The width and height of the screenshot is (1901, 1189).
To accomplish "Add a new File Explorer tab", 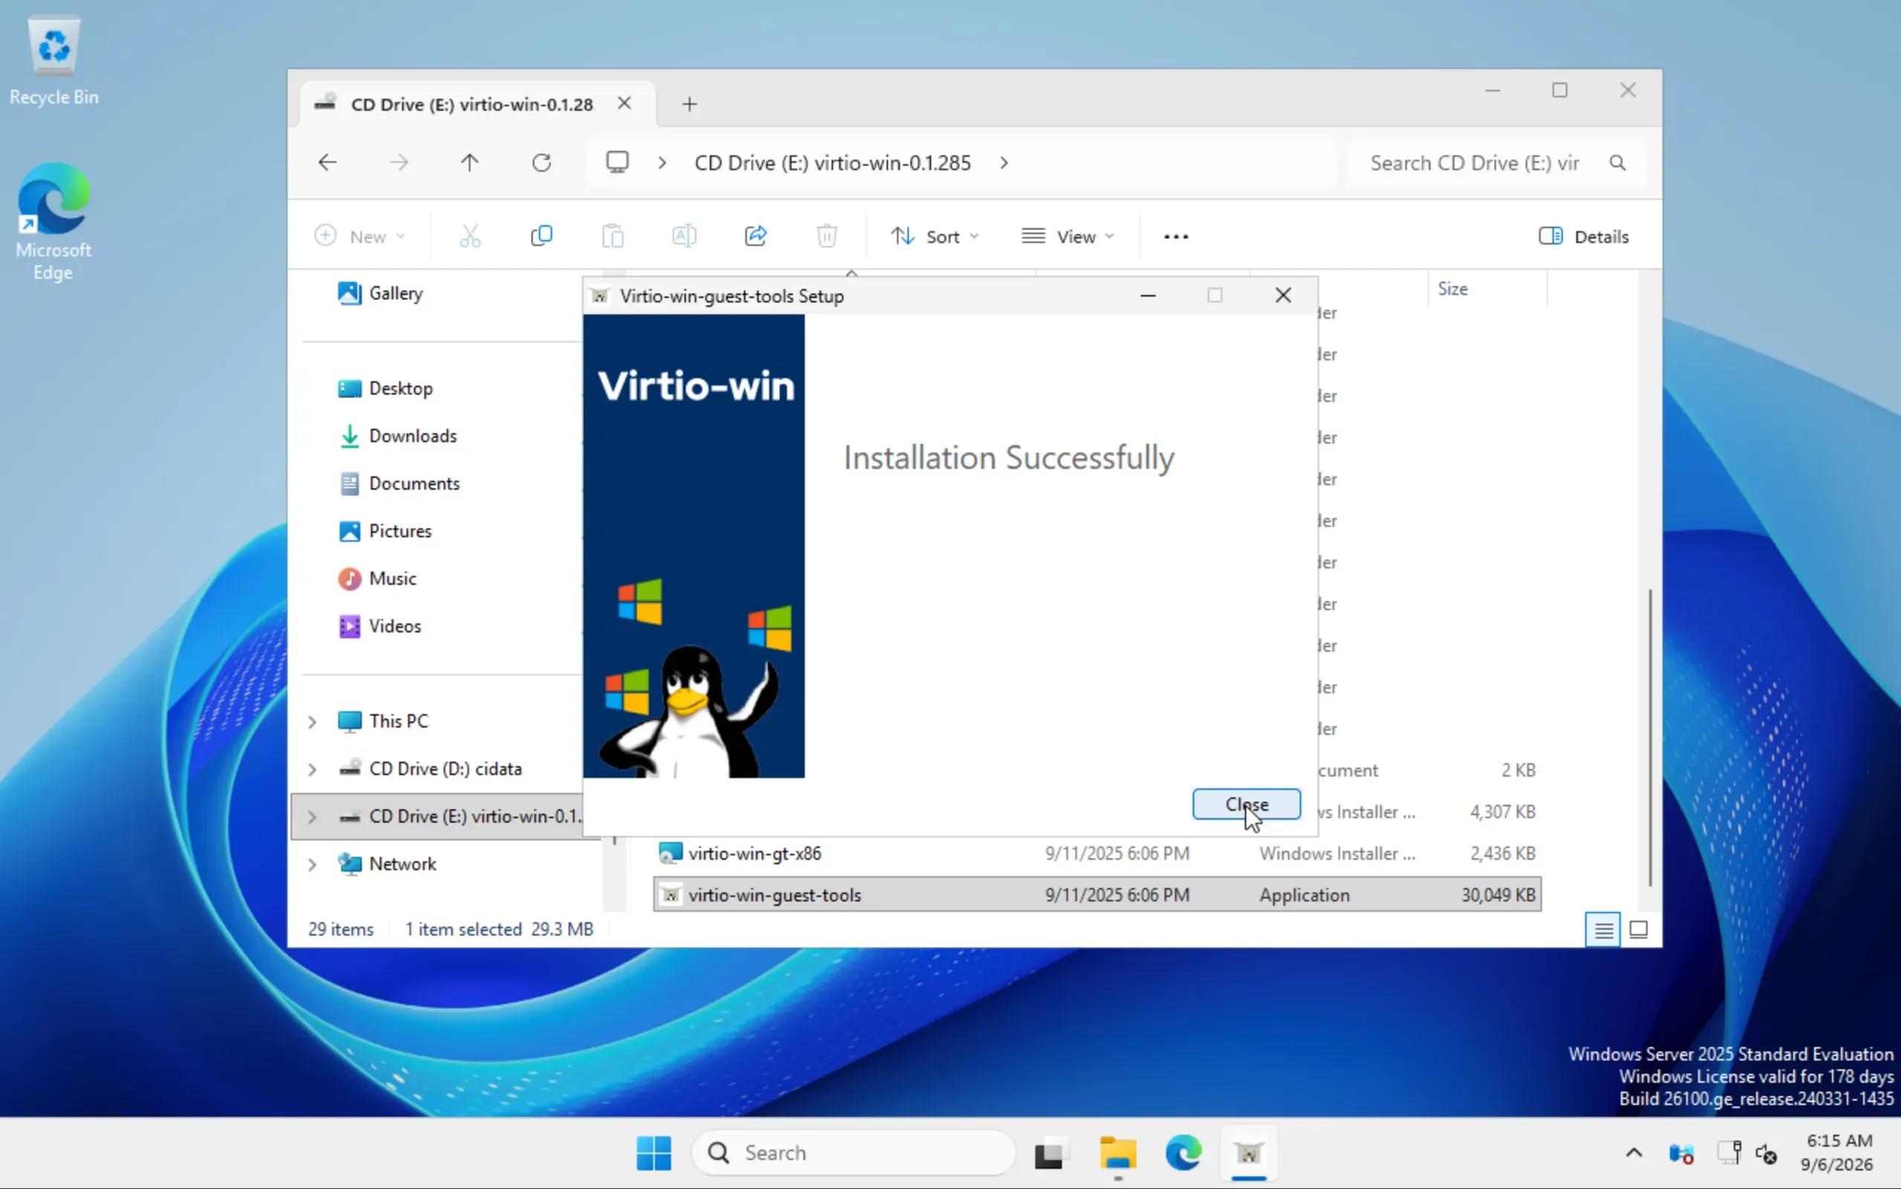I will (690, 104).
